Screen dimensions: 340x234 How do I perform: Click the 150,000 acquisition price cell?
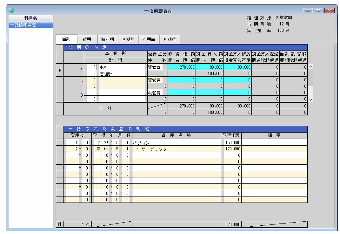coord(232,142)
